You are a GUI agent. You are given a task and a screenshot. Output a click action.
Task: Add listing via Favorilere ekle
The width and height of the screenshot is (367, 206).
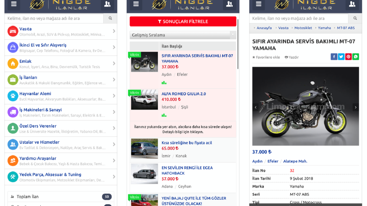[x=266, y=57]
